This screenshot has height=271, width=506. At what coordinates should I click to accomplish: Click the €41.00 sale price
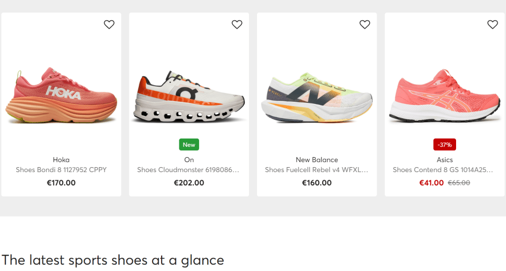(x=431, y=182)
